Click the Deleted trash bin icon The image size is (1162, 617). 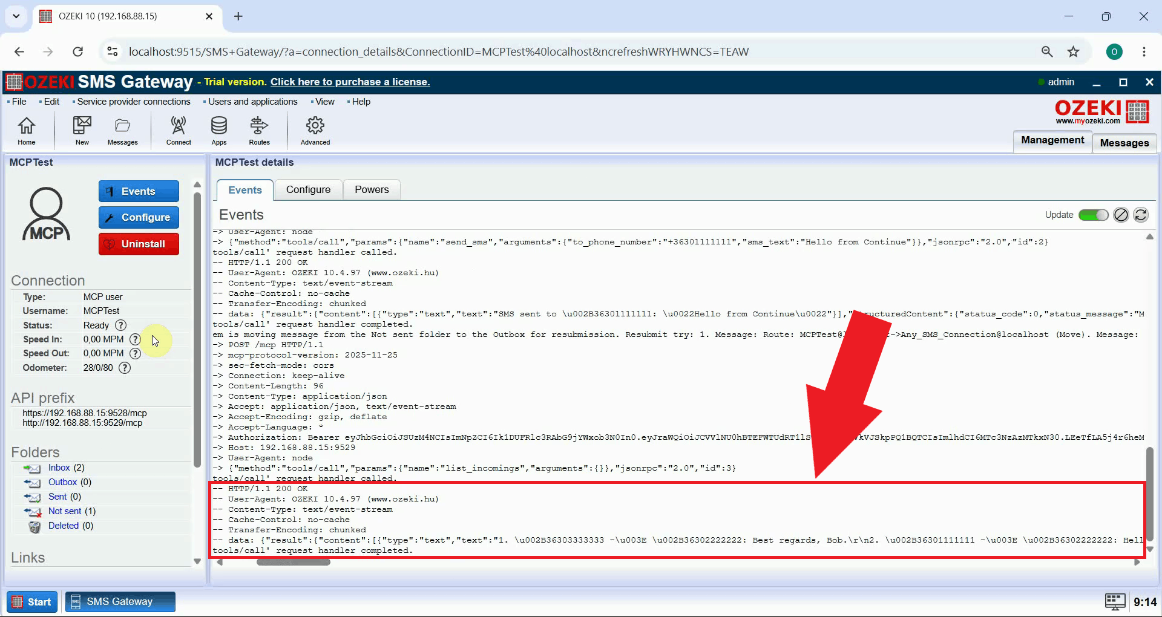[x=34, y=526]
